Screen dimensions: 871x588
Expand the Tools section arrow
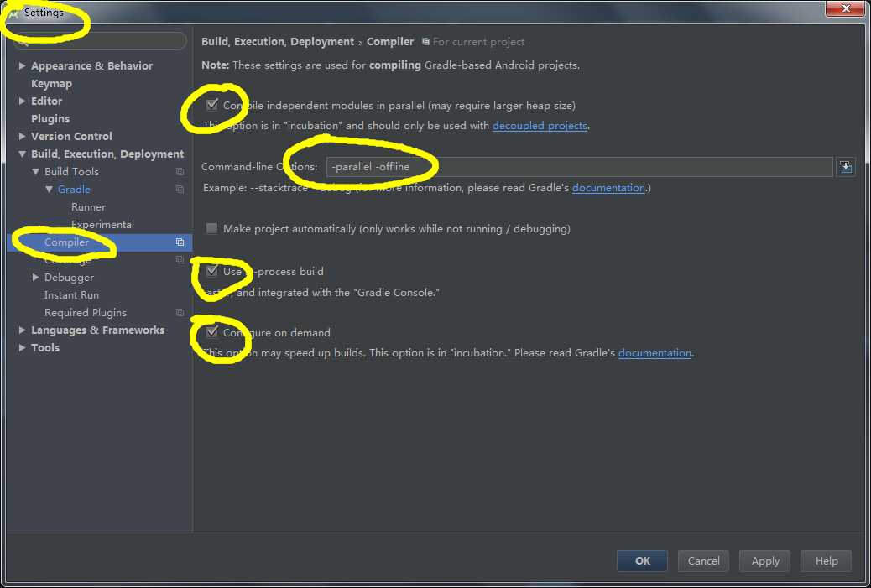[x=22, y=347]
